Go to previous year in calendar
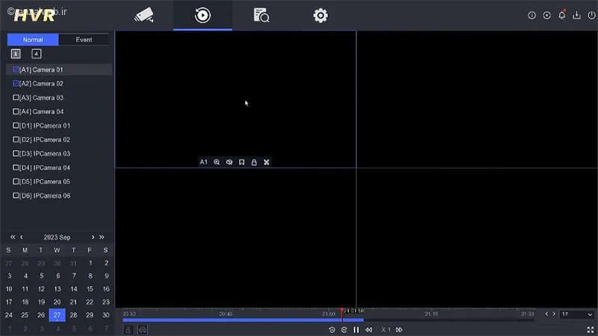598x336 pixels. coord(13,237)
